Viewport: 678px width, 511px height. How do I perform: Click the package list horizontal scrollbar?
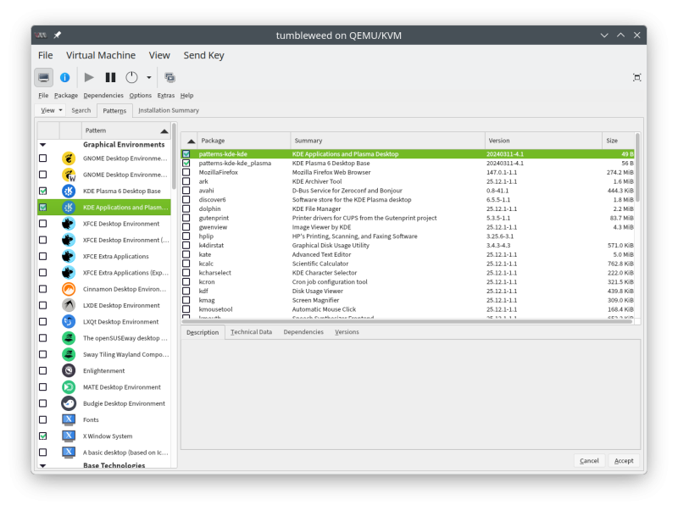pos(407,322)
